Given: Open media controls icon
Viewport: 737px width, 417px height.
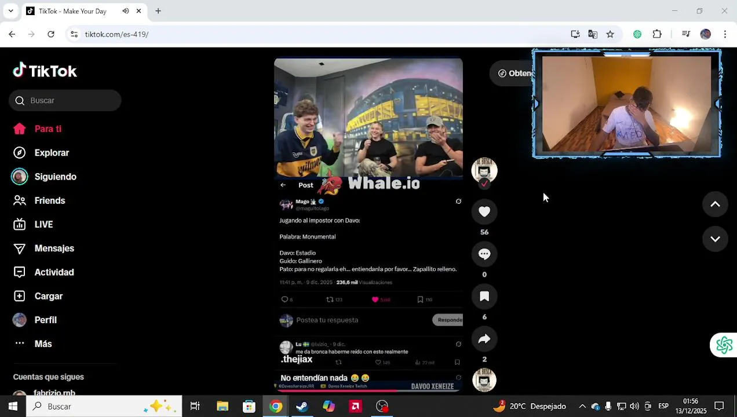Looking at the screenshot, I should click(x=686, y=34).
